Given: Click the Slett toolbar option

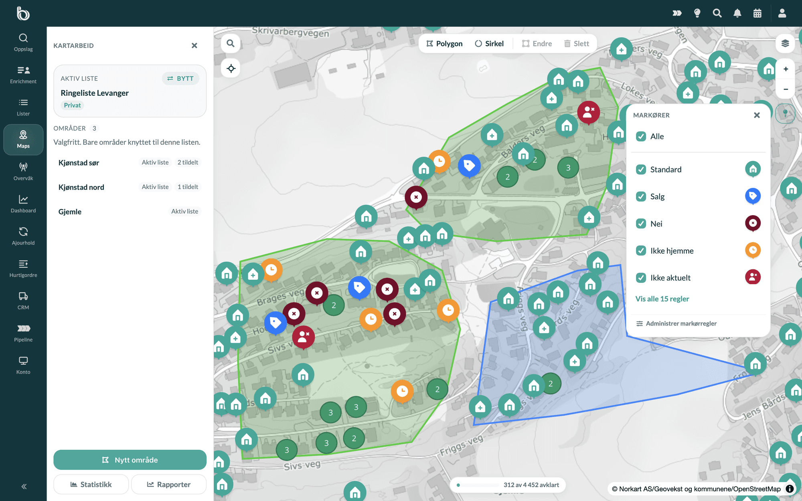Looking at the screenshot, I should pyautogui.click(x=577, y=43).
